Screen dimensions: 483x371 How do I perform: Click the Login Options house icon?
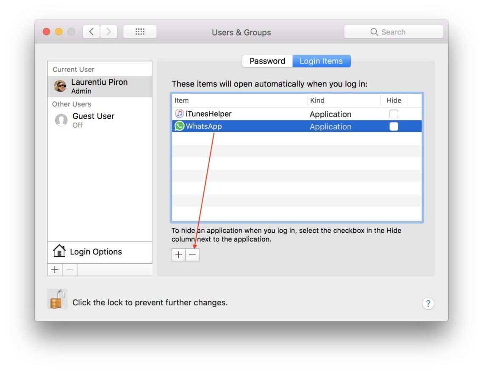point(60,251)
